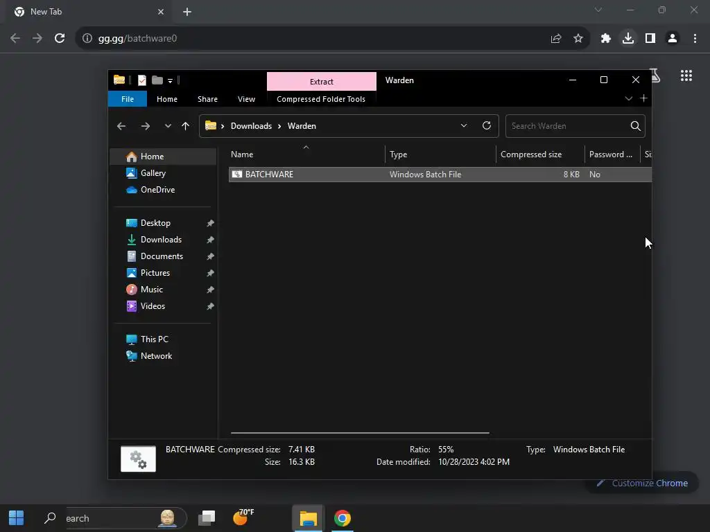Open Customize Quick Access Toolbar dropdown

(171, 81)
